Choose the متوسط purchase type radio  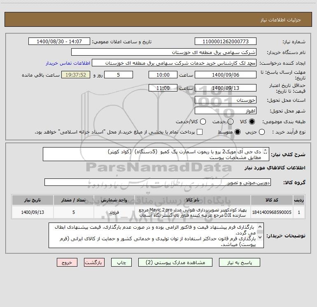click(238, 132)
